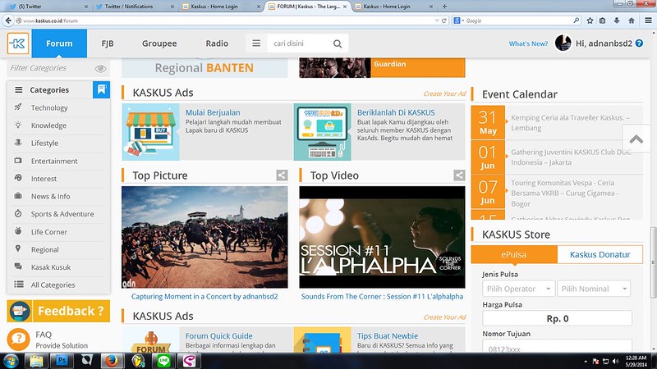Open the Groupee navigation tab
Viewport: 657px width, 369px height.
pyautogui.click(x=159, y=43)
